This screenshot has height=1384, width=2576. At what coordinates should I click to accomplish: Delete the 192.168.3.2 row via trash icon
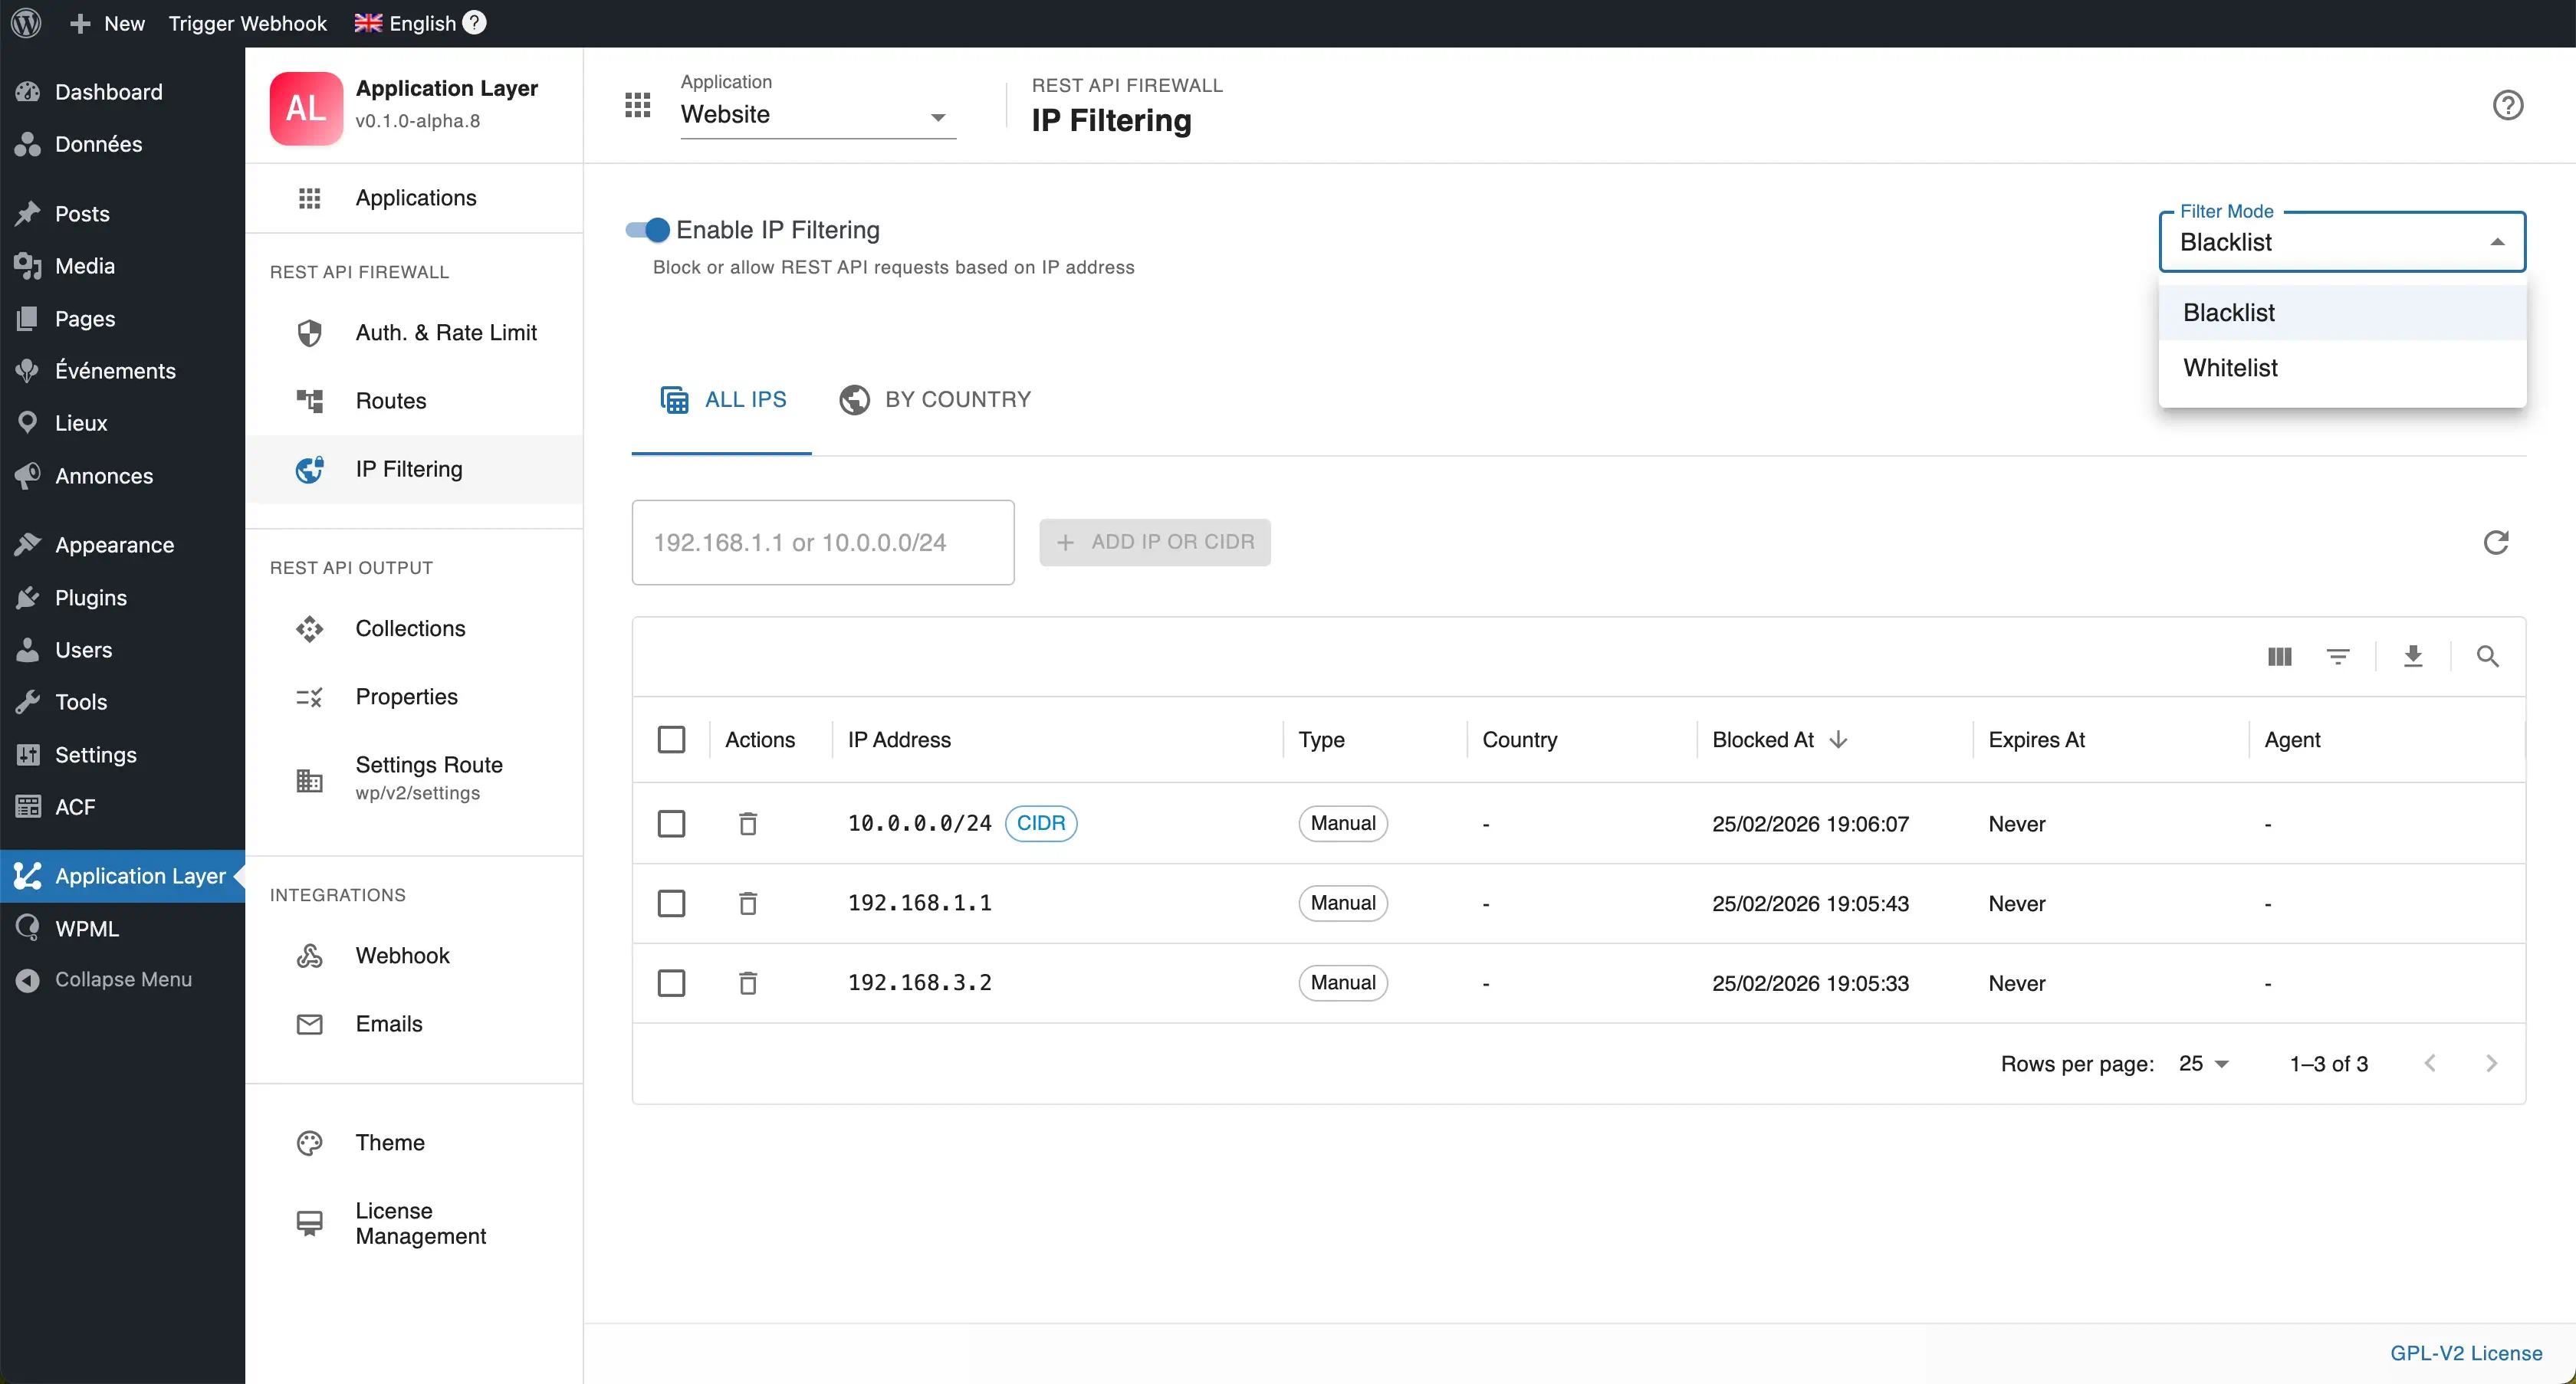(747, 983)
